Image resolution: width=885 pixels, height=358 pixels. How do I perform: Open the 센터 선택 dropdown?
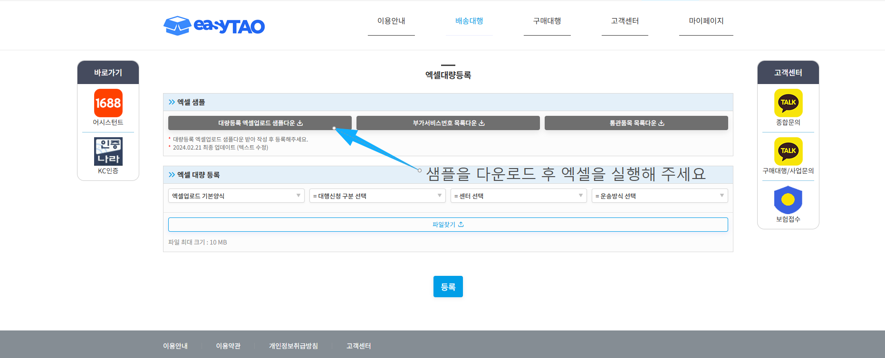tap(518, 196)
